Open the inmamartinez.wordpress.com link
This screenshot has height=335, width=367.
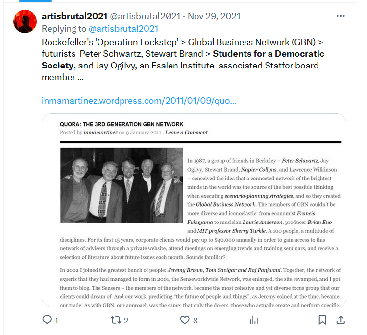[139, 101]
